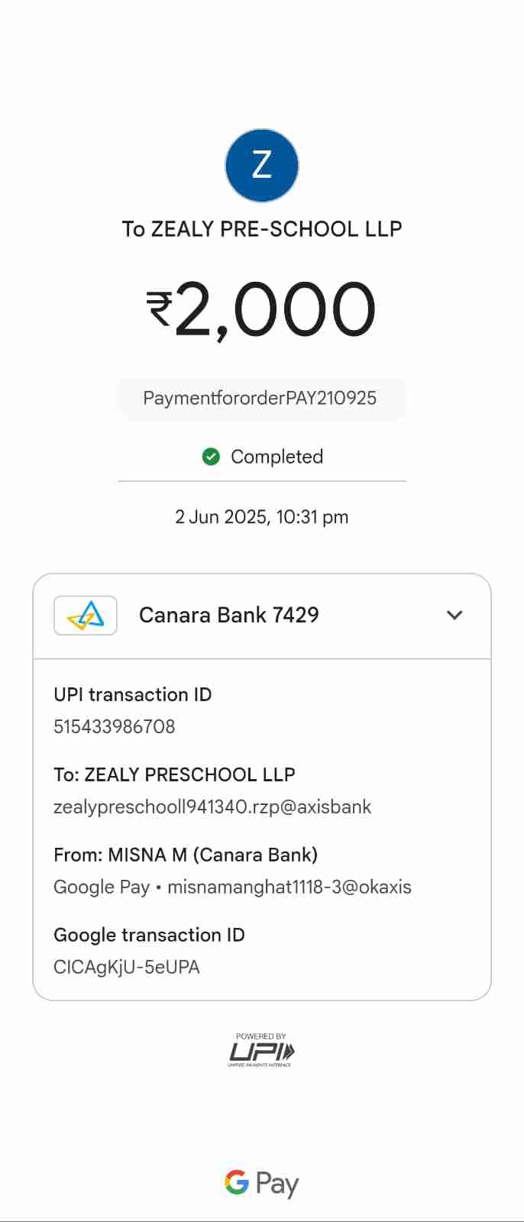Click the rupee symbol before amount

[x=159, y=309]
